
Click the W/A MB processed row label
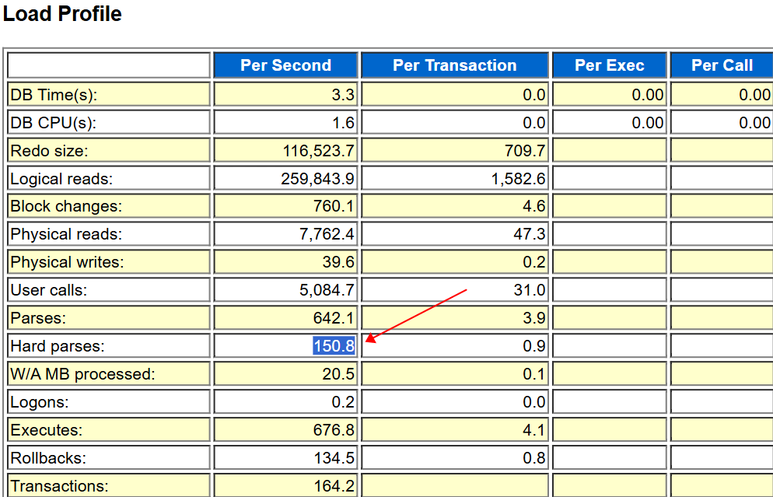pos(82,374)
